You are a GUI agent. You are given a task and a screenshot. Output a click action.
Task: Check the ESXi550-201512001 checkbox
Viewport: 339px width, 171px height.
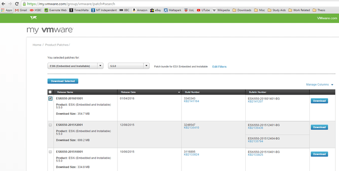point(50,125)
